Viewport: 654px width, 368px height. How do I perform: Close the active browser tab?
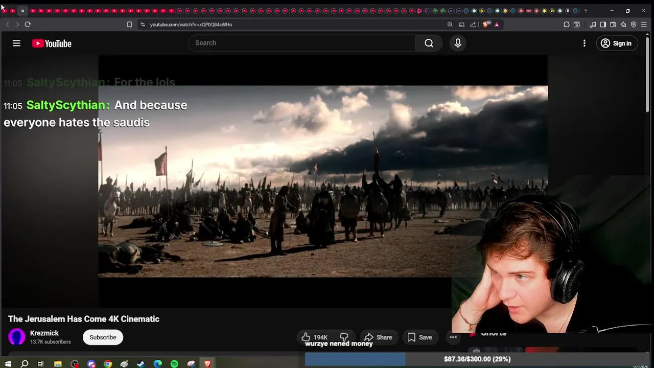point(22,11)
